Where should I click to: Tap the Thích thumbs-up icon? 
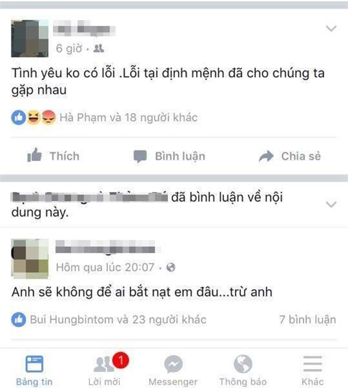[x=34, y=155]
